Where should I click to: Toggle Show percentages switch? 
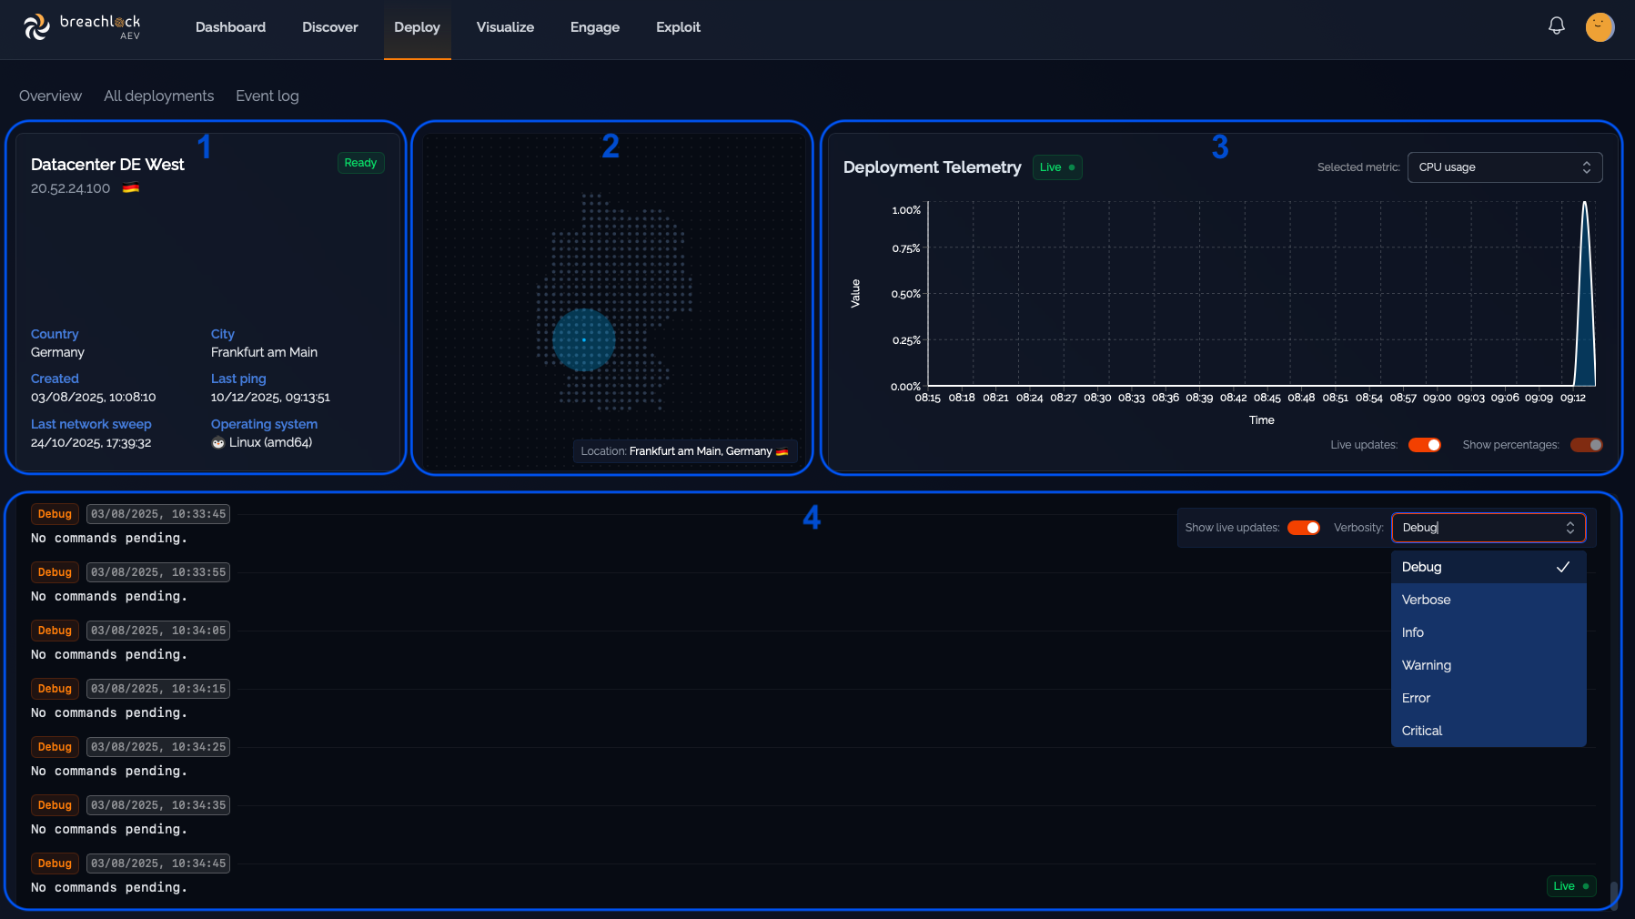tap(1587, 445)
